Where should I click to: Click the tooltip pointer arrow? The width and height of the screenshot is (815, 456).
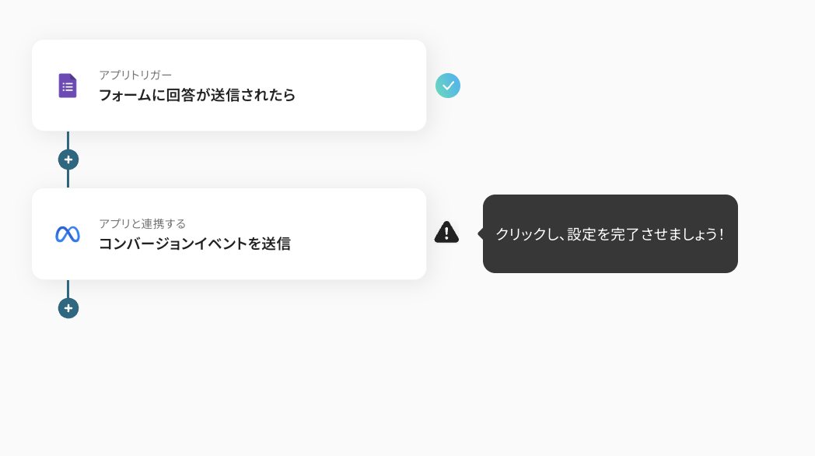click(x=478, y=233)
